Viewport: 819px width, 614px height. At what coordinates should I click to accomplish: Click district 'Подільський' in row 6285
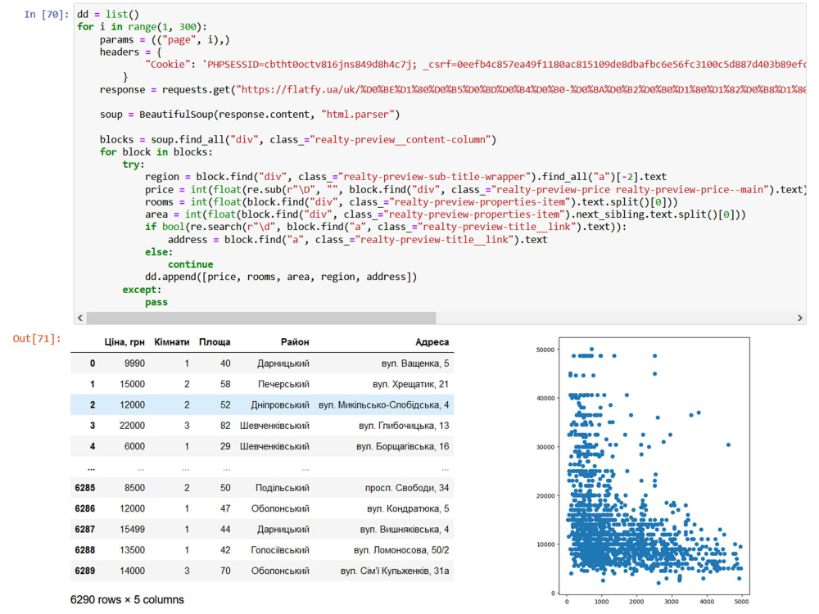(283, 488)
